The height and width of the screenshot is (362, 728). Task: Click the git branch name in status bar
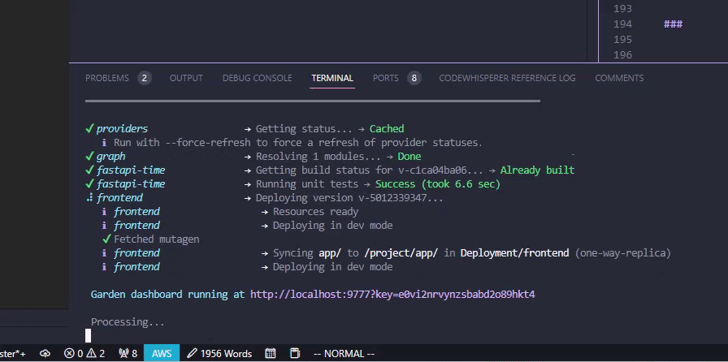click(x=12, y=354)
